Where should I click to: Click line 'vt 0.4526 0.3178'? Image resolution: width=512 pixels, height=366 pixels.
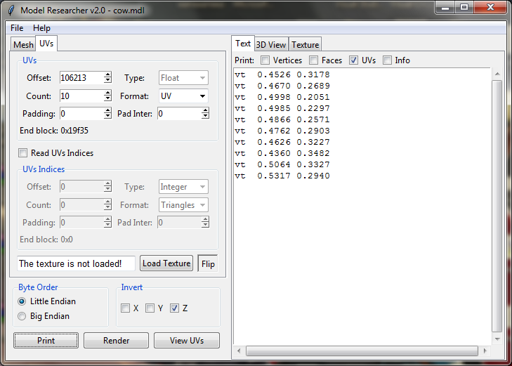click(x=282, y=74)
